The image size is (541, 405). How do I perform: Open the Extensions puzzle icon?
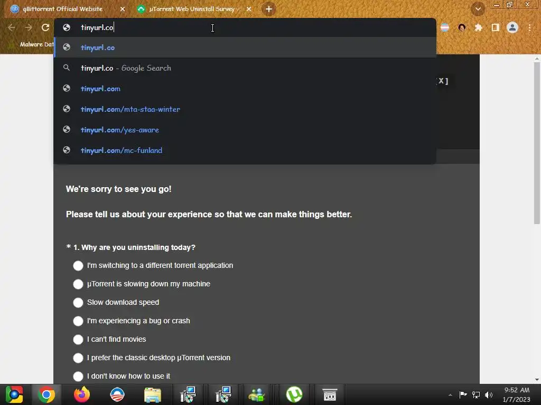click(478, 27)
